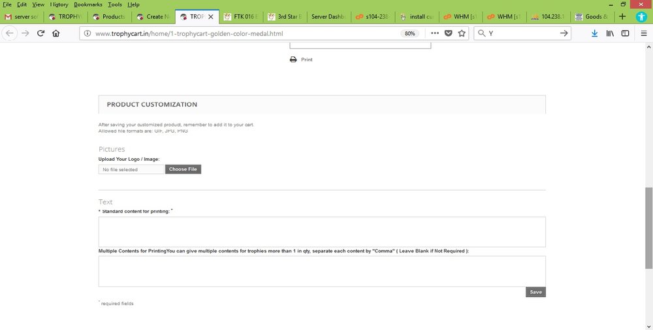This screenshot has height=330, width=653.
Task: Click the No file selected field
Action: pos(131,170)
